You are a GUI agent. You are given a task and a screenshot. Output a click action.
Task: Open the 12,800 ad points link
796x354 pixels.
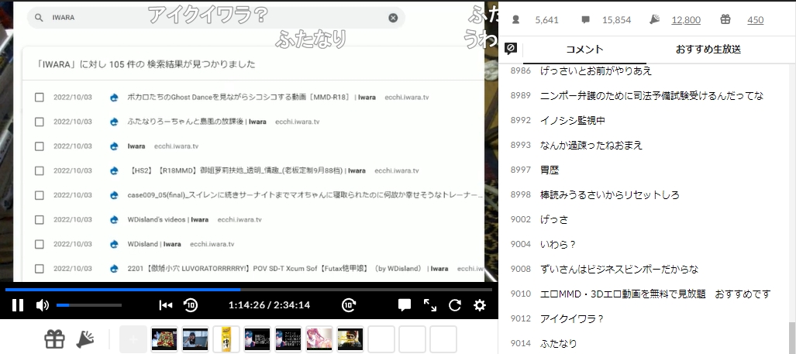686,20
